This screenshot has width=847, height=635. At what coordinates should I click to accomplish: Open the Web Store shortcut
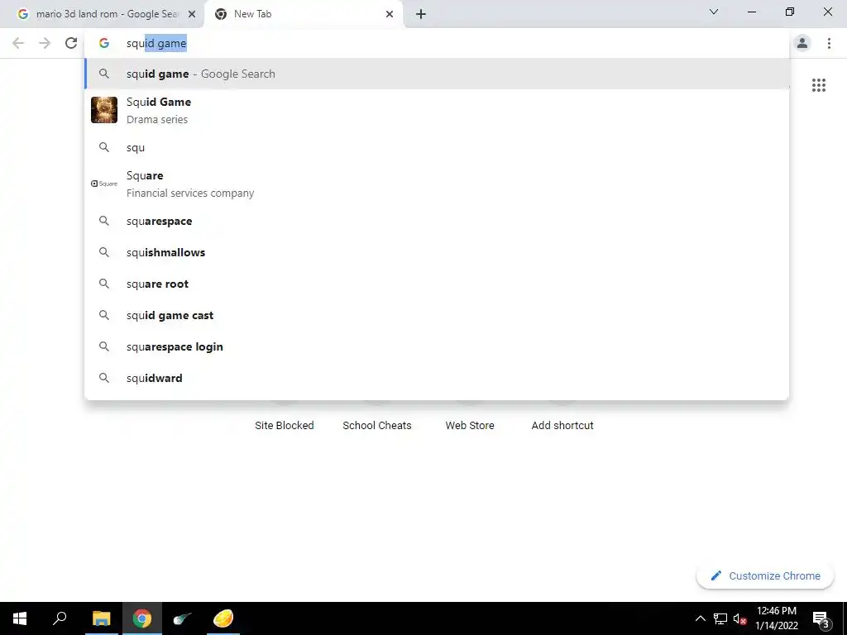click(x=470, y=426)
